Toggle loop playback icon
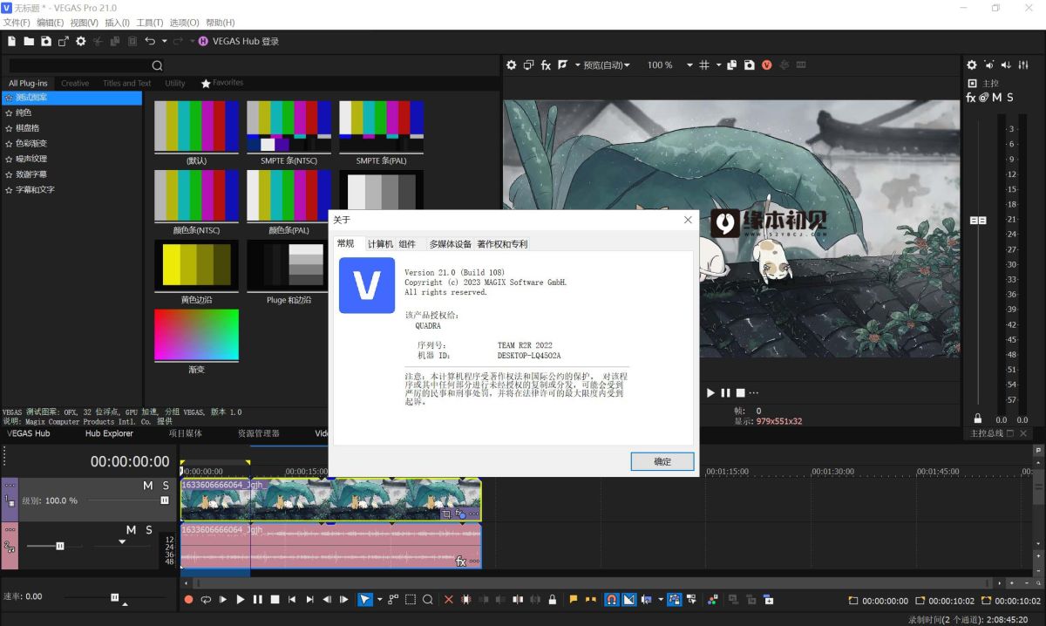1046x626 pixels. click(x=206, y=600)
